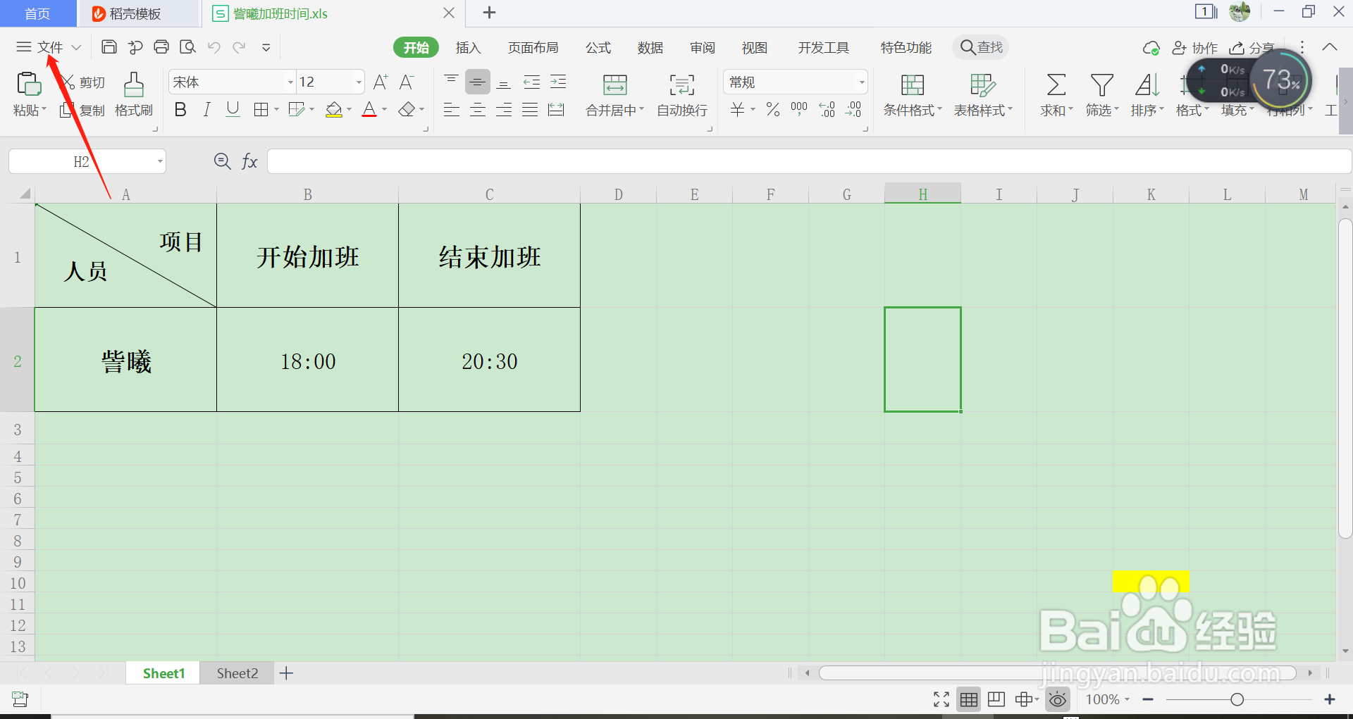Screen dimensions: 1353x719
Task: Click the 协作 collaborate button
Action: coord(1195,48)
